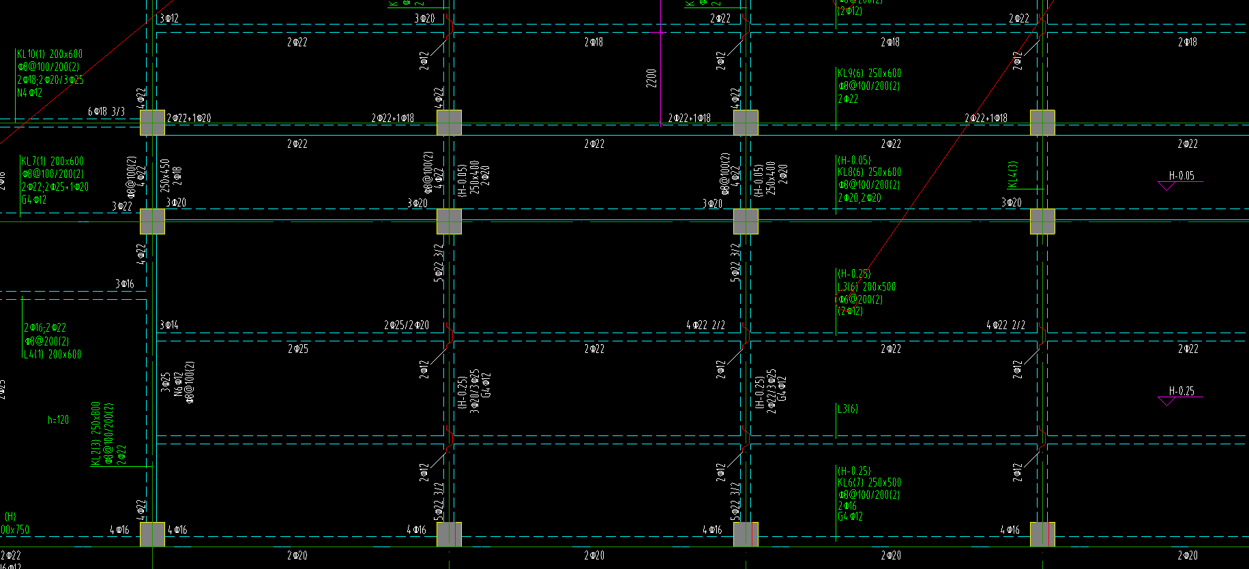Click the "(H)" elevation text
This screenshot has width=1249, height=569.
(x=10, y=517)
